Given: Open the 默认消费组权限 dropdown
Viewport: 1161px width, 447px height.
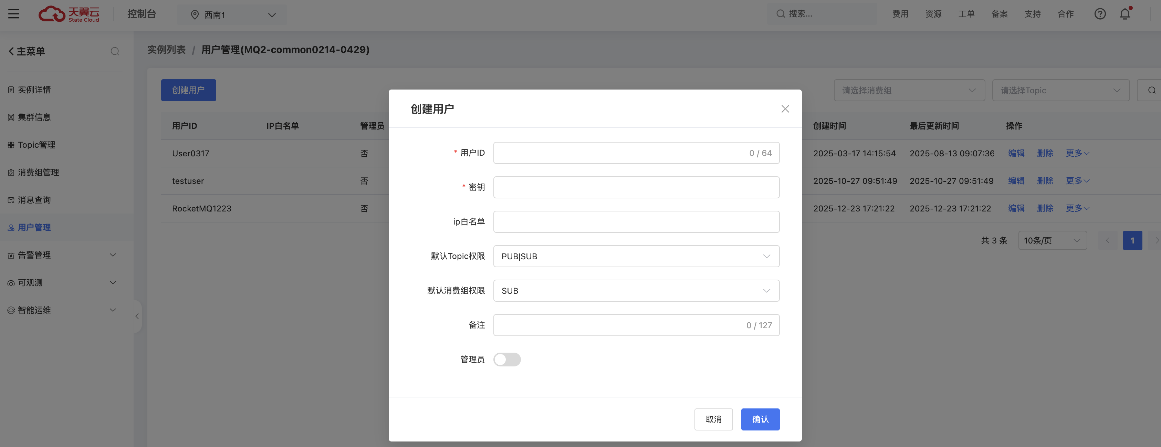Looking at the screenshot, I should click(636, 291).
